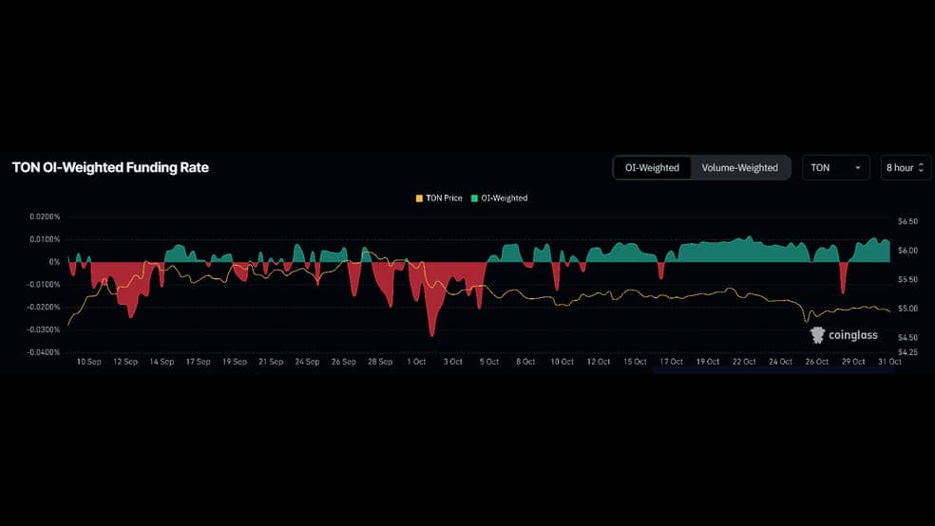Open the 8 hour interval selector
The image size is (935, 526).
(x=906, y=167)
